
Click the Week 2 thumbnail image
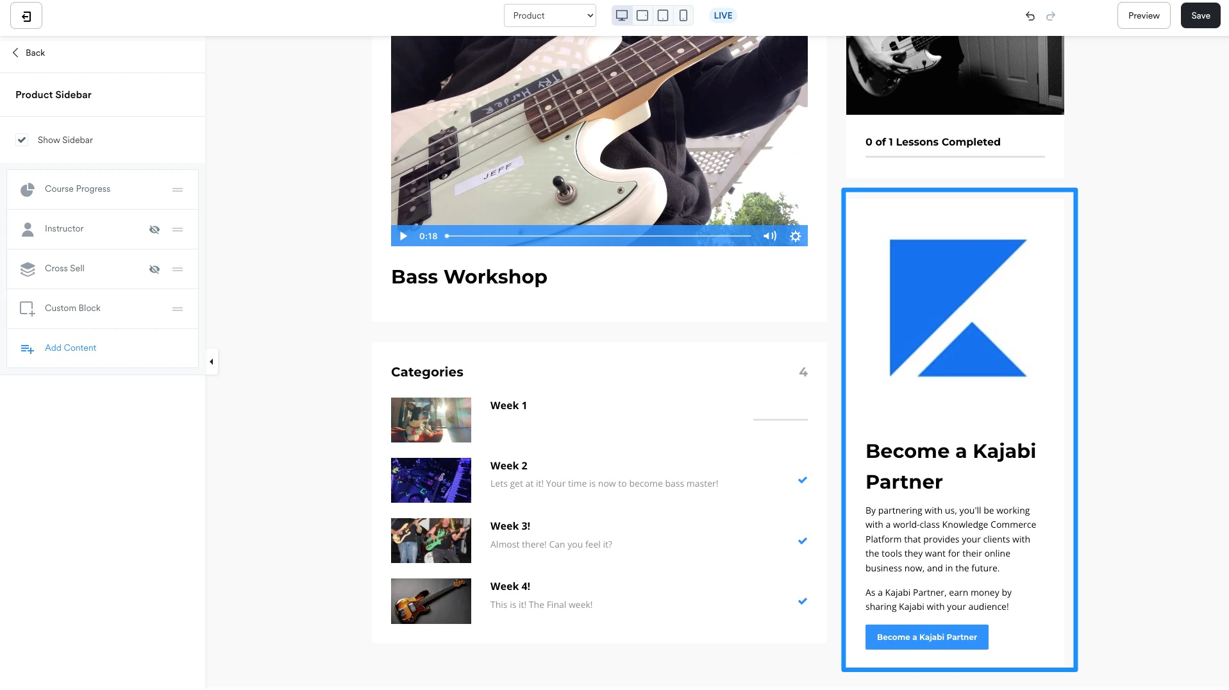pyautogui.click(x=431, y=480)
